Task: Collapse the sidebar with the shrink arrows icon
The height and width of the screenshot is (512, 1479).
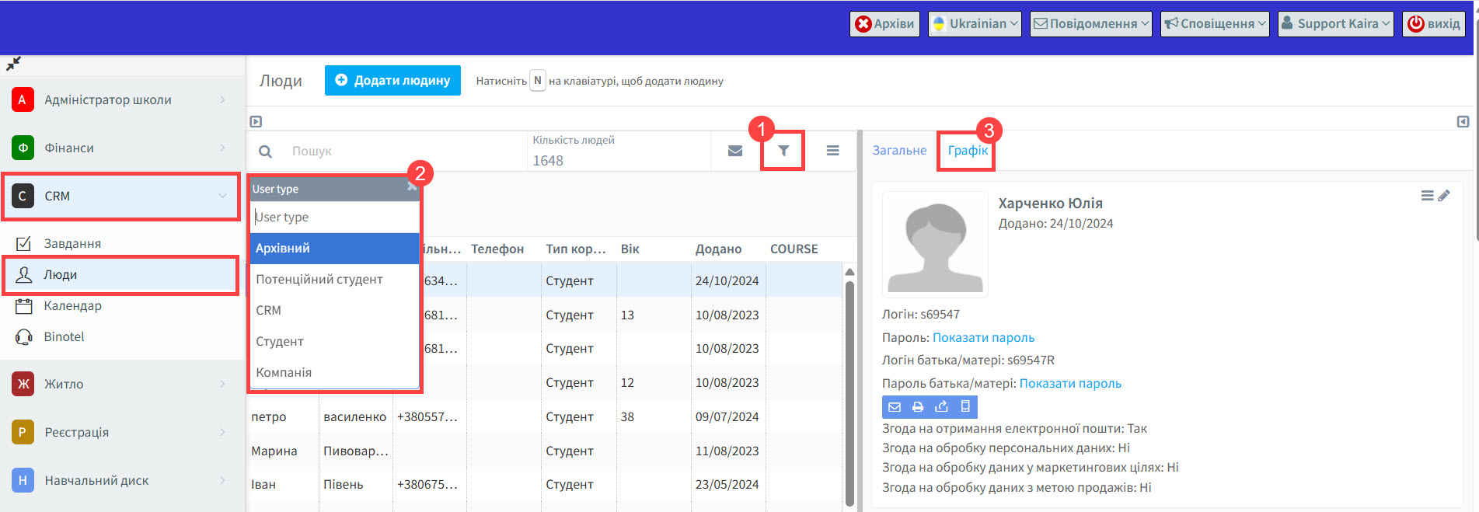Action: coord(13,64)
